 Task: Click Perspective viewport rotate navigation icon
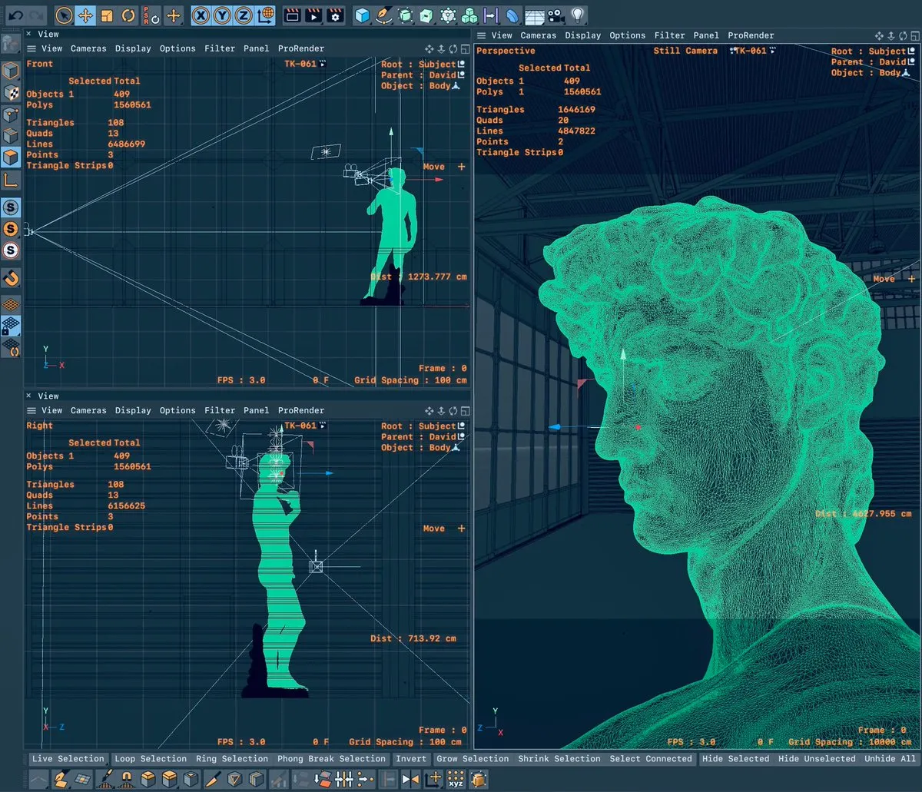click(904, 35)
